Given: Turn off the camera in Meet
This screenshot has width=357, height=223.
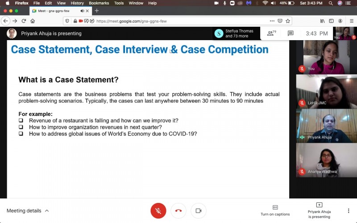Looking at the screenshot, I should [199, 211].
